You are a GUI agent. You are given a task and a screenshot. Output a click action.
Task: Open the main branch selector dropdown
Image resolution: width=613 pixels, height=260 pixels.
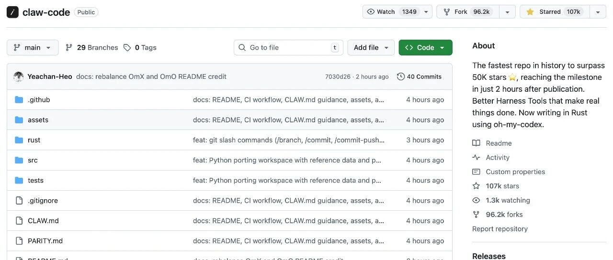click(x=33, y=47)
